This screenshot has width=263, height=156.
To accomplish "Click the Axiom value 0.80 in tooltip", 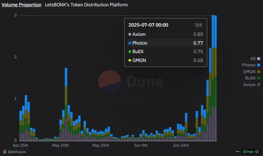I will (x=198, y=34).
